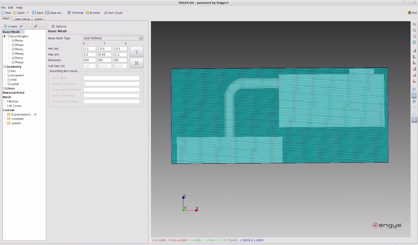The width and height of the screenshot is (418, 245).
Task: Toggle the BoundingBox checkbox
Action: tap(9, 36)
